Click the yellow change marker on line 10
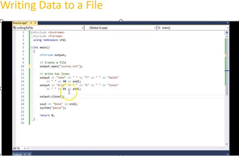The image size is (239, 156). 30,66
